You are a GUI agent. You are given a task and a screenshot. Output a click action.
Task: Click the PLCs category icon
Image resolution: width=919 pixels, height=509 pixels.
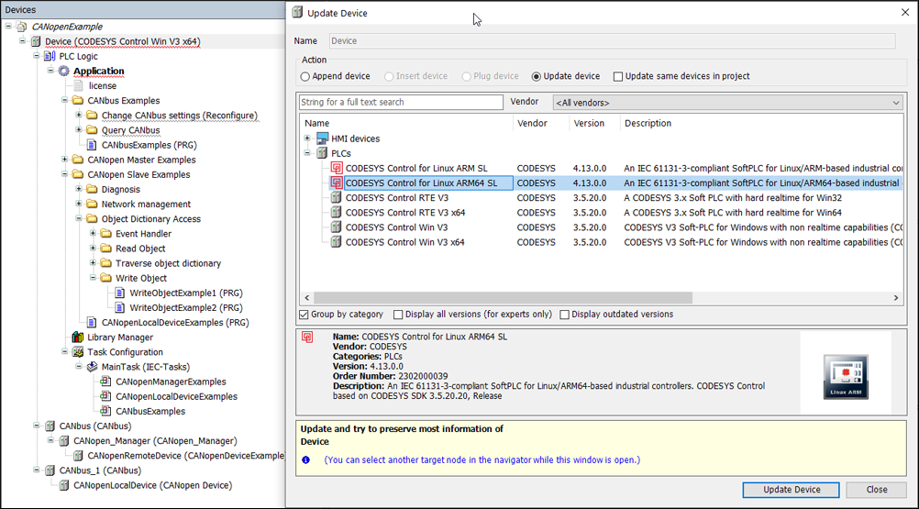(x=322, y=153)
